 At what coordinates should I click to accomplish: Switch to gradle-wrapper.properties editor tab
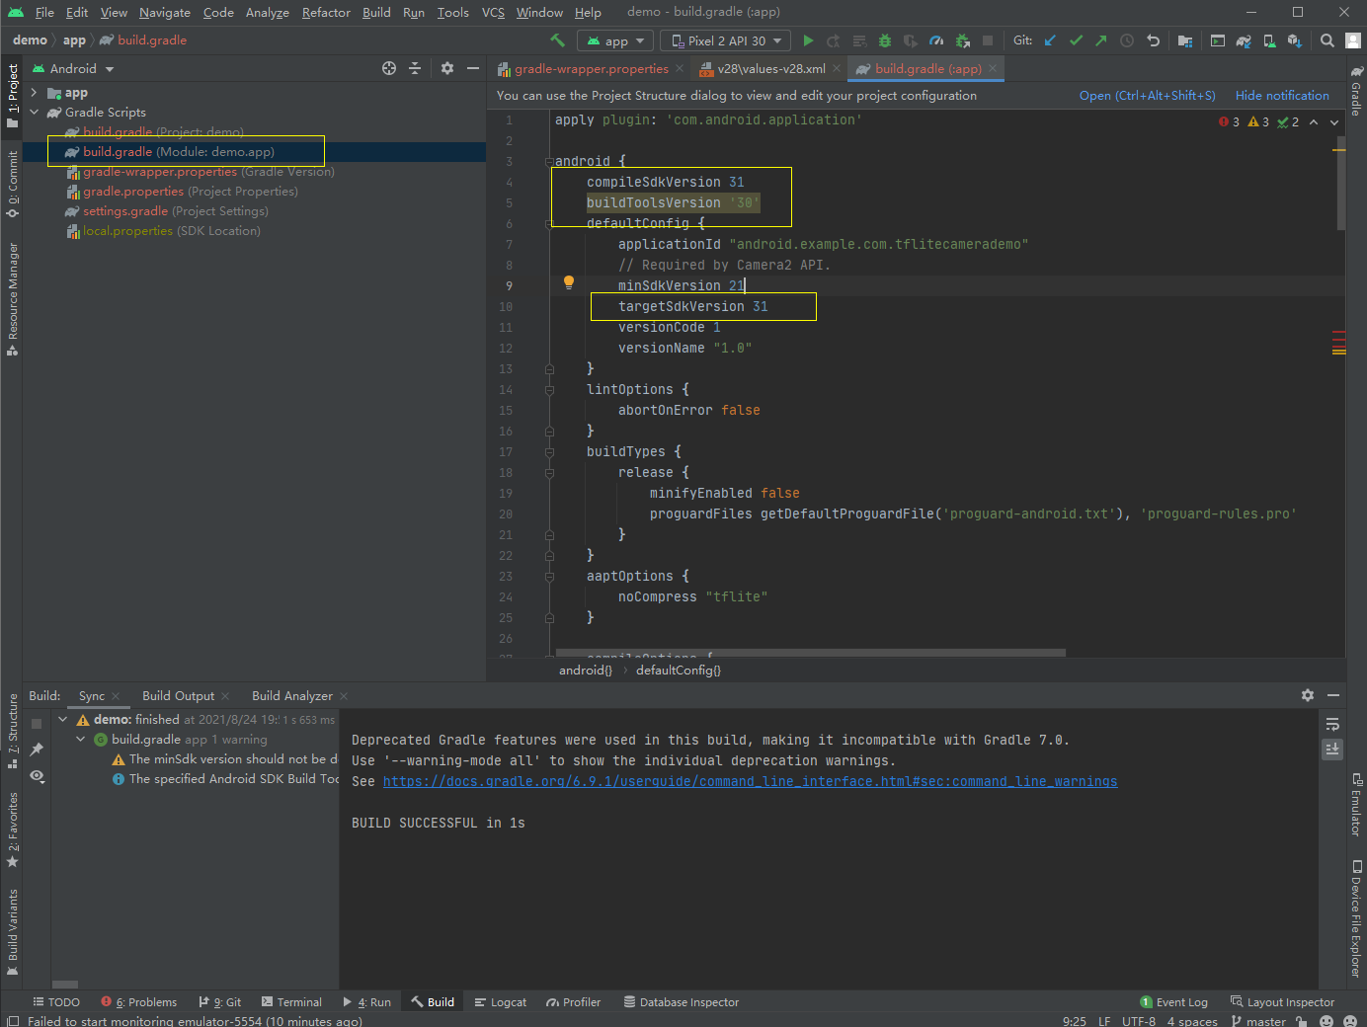pos(591,69)
